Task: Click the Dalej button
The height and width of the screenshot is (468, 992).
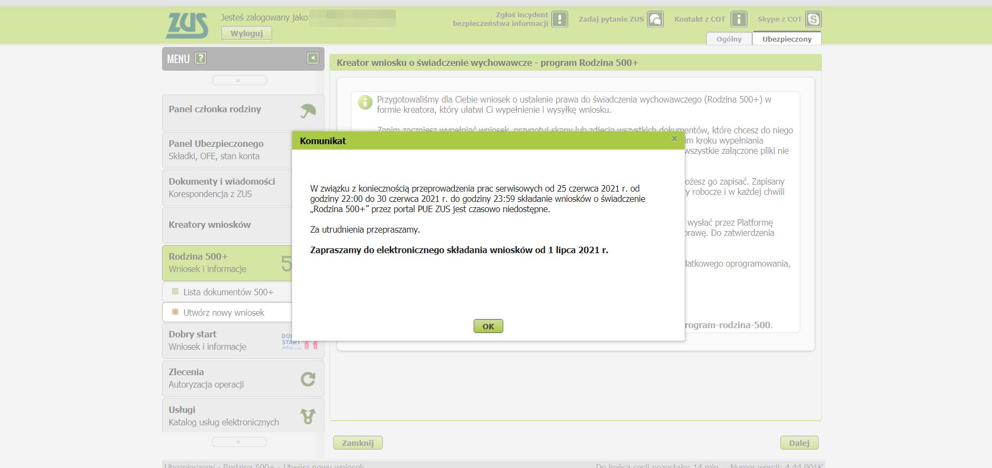Action: [799, 443]
